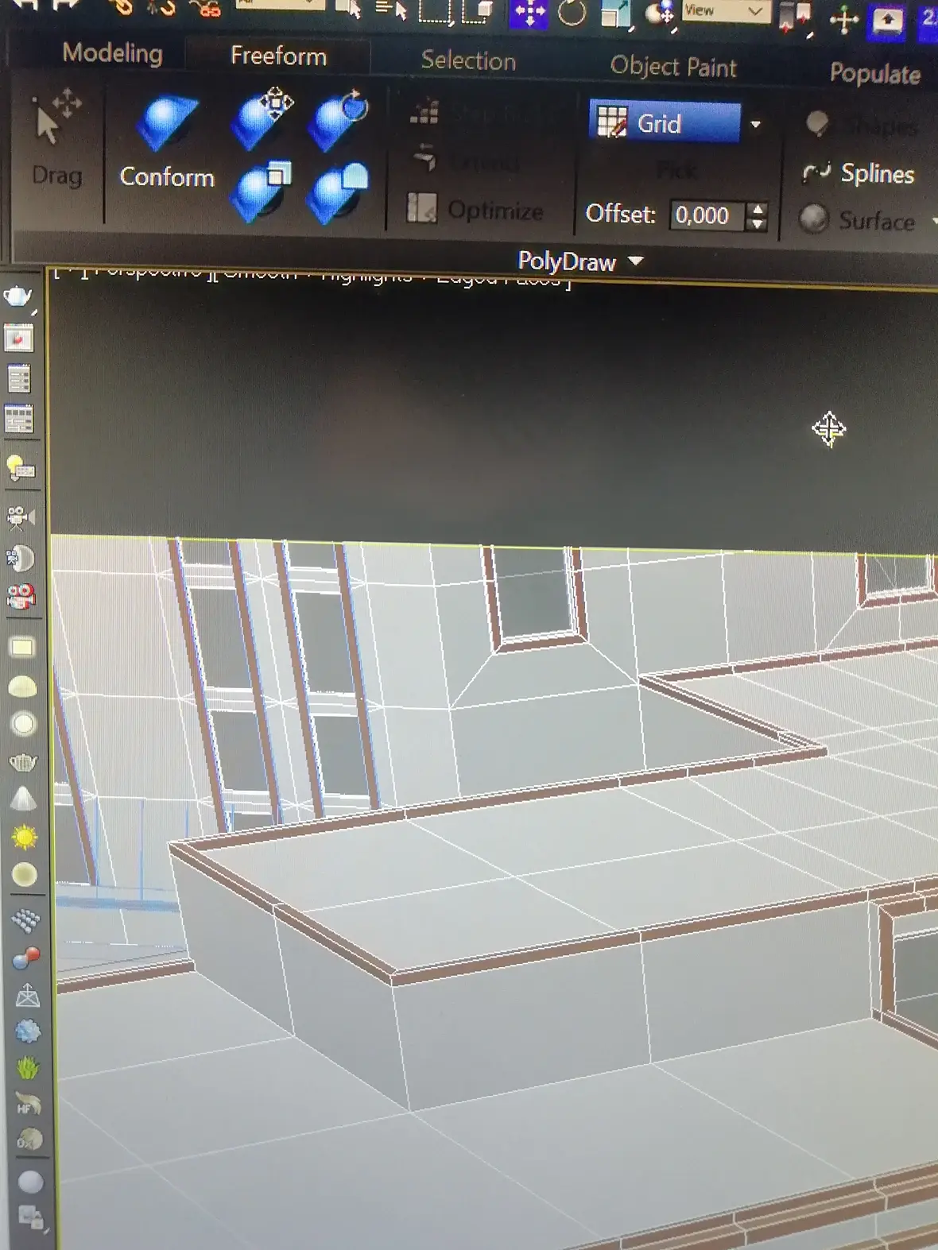Create a dome light
The height and width of the screenshot is (1250, 938).
coord(22,687)
